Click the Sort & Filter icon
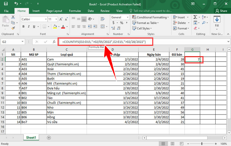The width and height of the screenshot is (231, 146). pyautogui.click(x=204, y=17)
